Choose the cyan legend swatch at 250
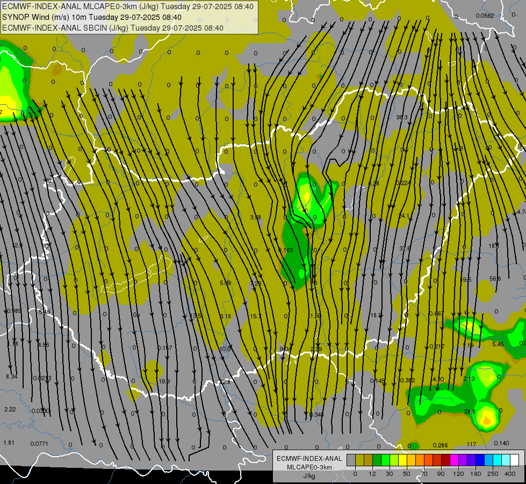 [498, 460]
